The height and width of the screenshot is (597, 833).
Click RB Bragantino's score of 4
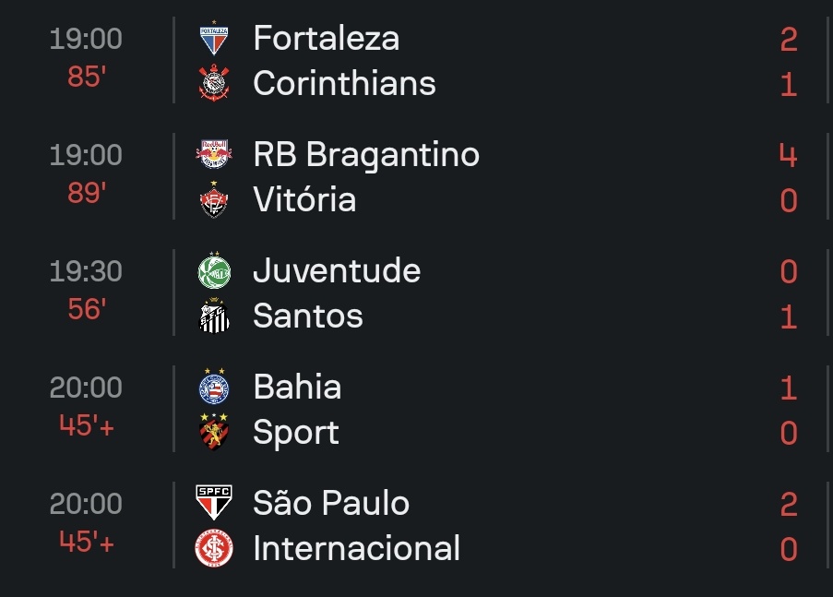(788, 155)
